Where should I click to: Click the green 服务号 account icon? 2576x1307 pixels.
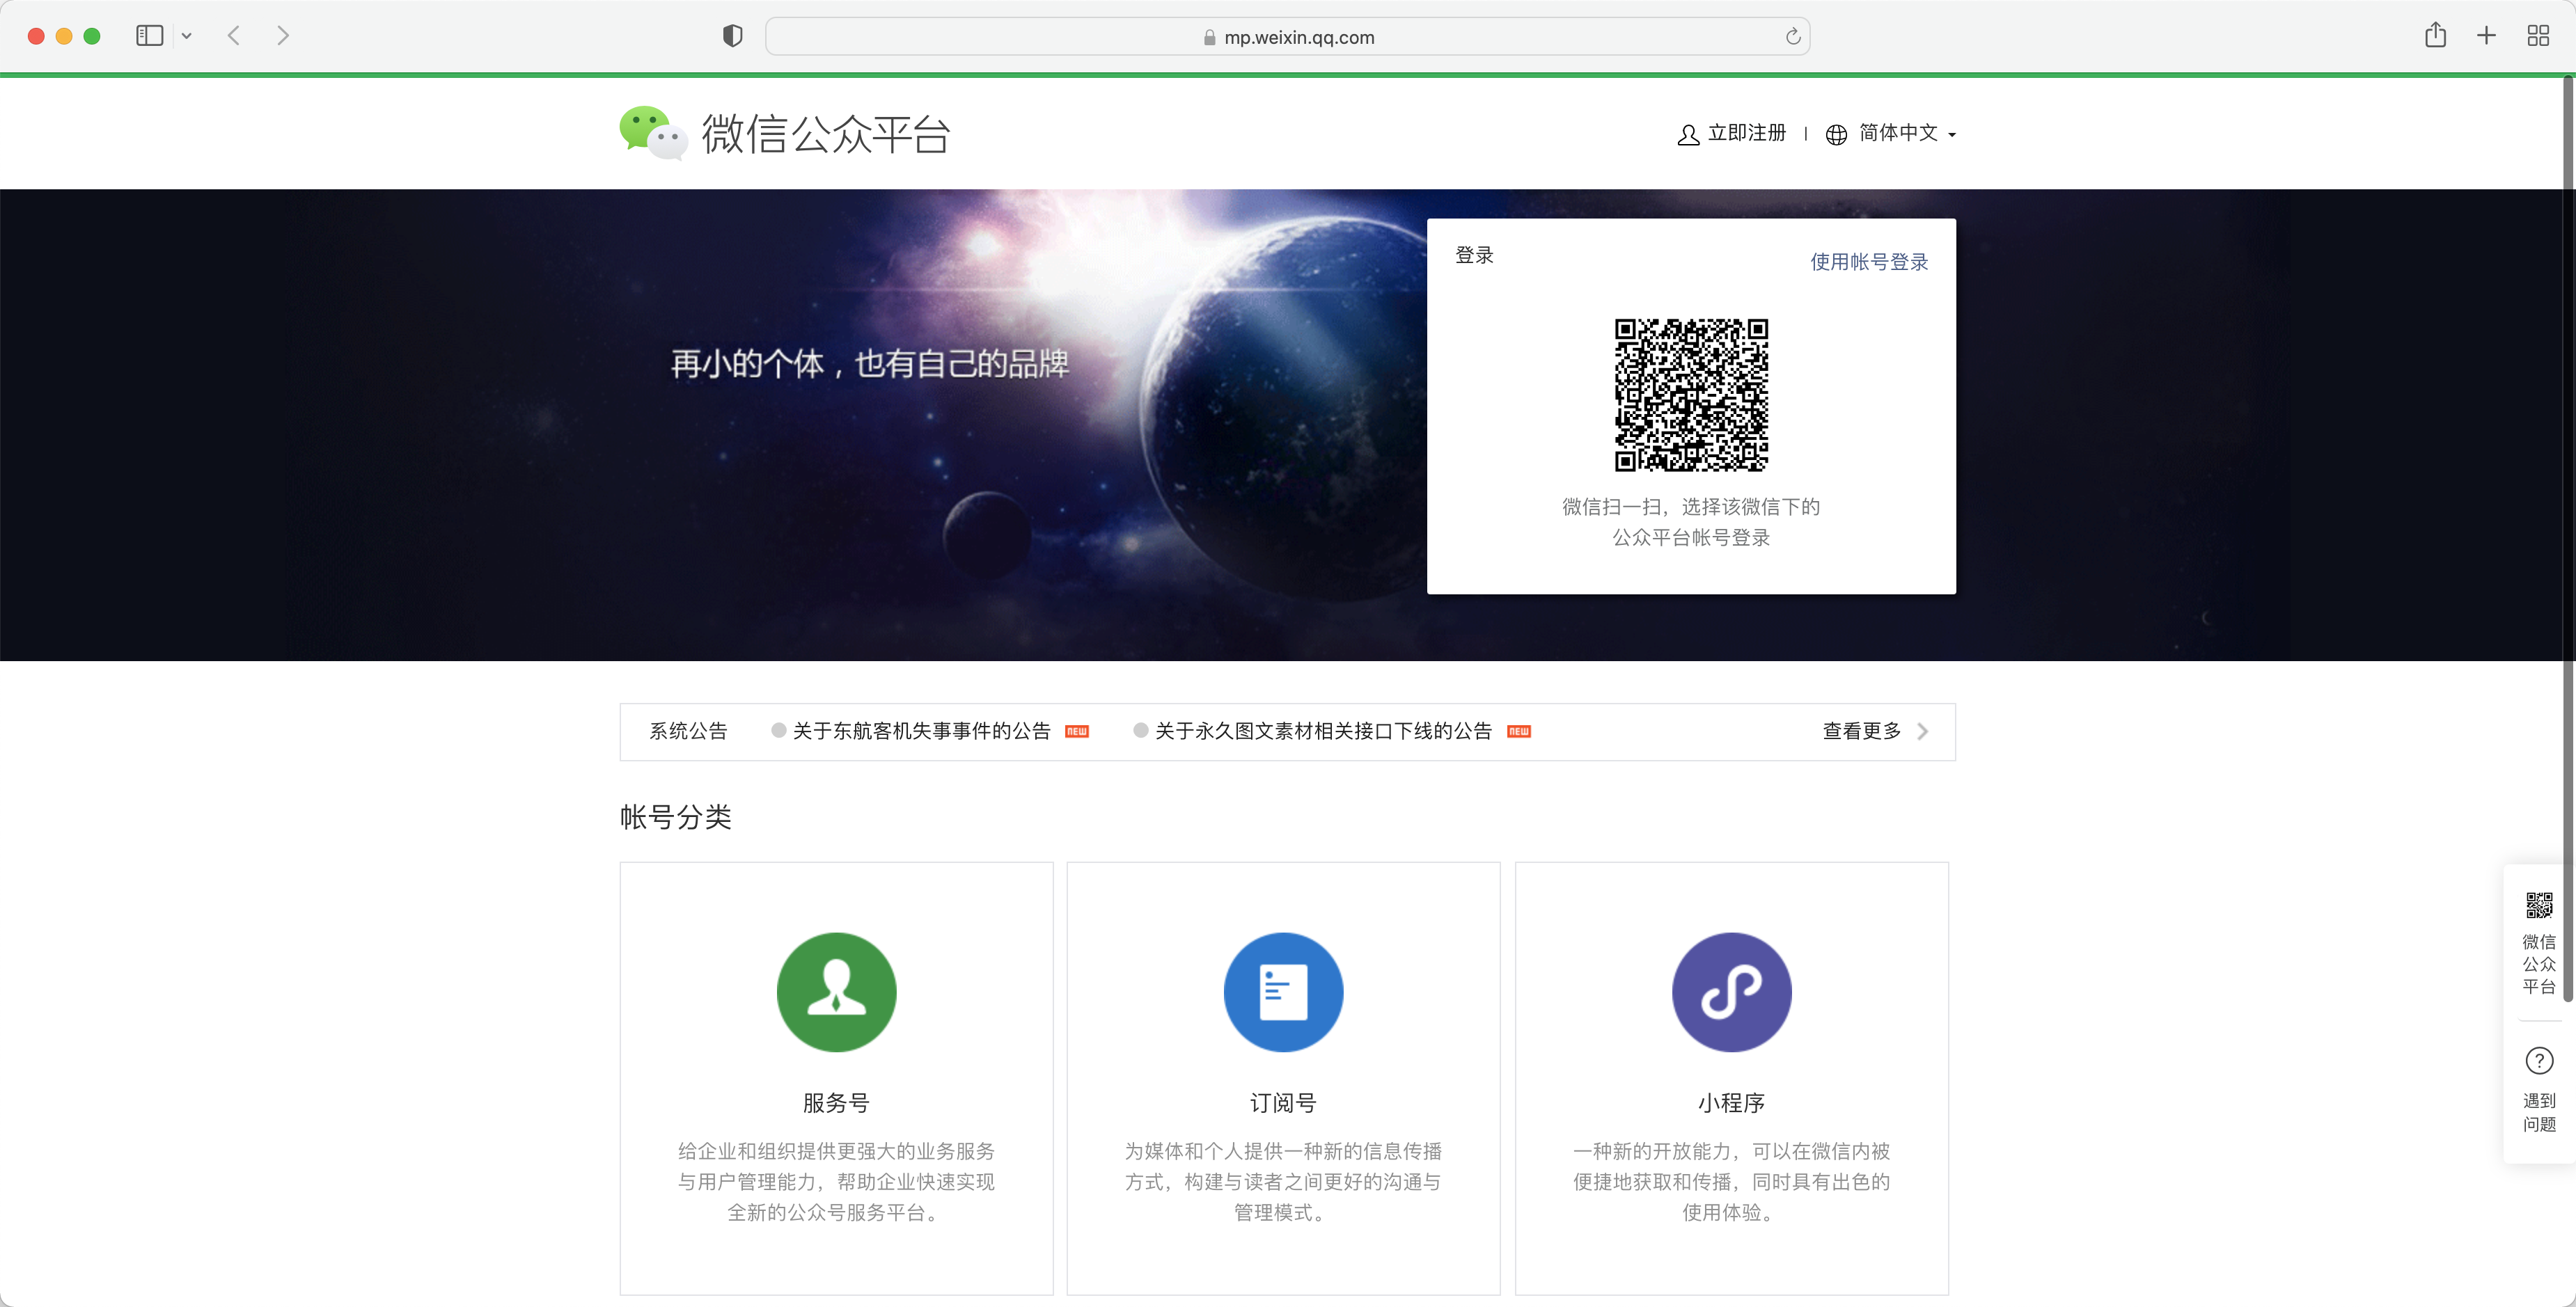pyautogui.click(x=836, y=991)
